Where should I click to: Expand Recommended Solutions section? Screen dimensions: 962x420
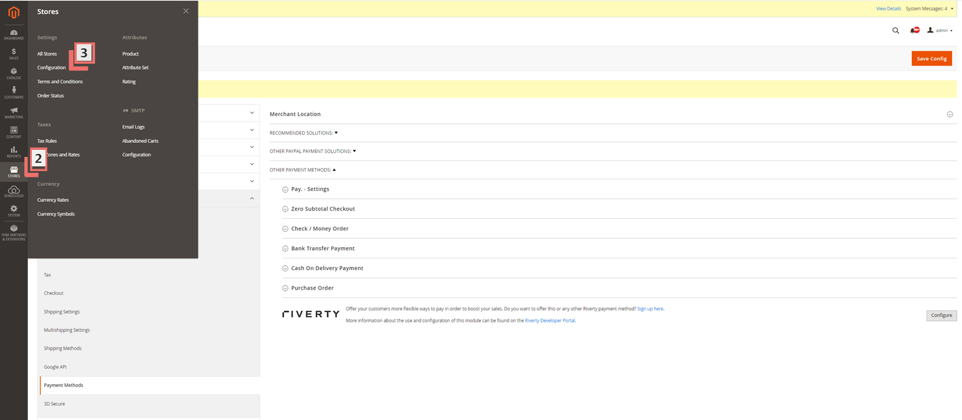pos(303,133)
